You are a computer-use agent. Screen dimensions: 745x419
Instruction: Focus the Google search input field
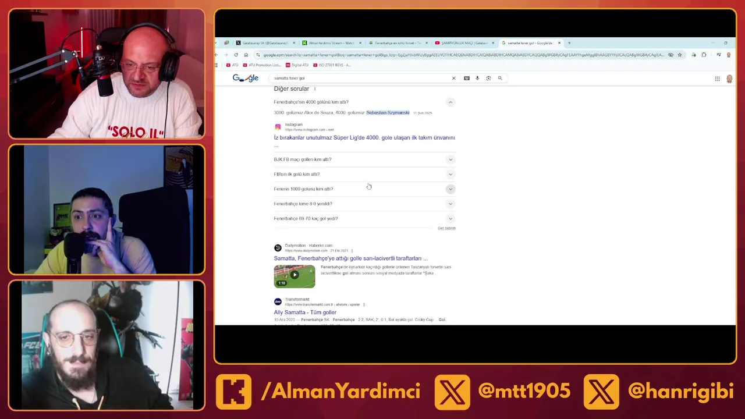tap(361, 78)
